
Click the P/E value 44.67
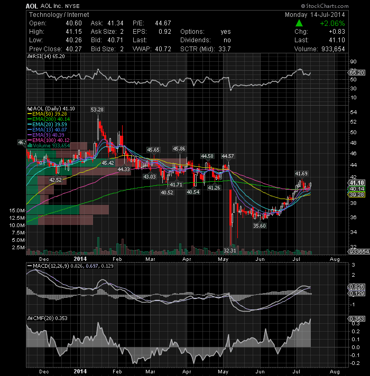coord(163,23)
